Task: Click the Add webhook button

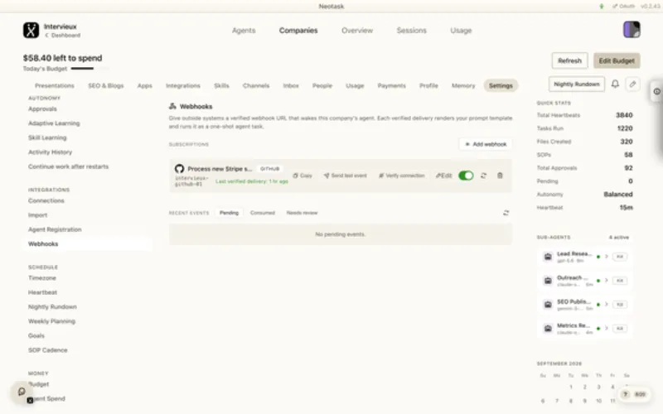Action: click(x=486, y=144)
